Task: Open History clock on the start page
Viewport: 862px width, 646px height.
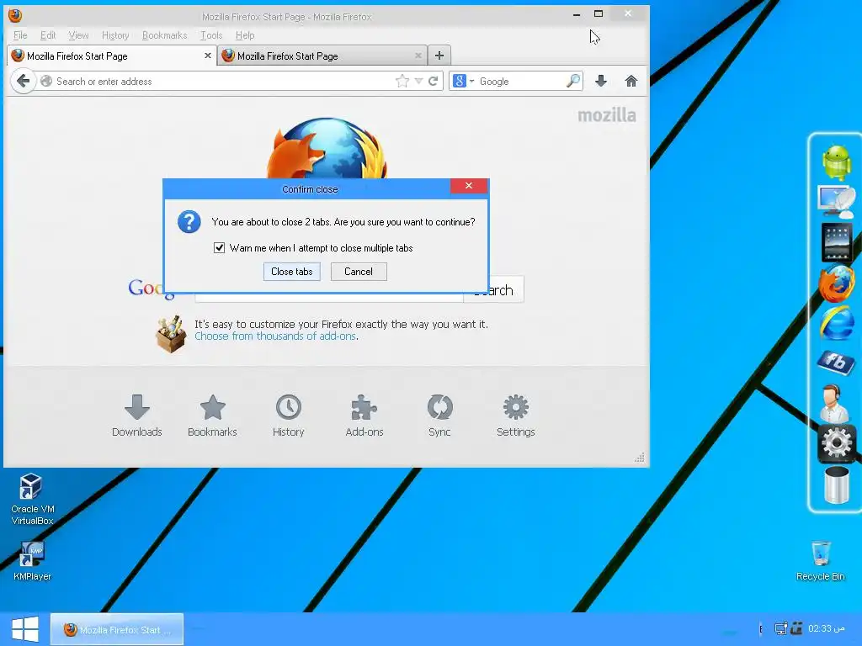Action: pos(289,416)
